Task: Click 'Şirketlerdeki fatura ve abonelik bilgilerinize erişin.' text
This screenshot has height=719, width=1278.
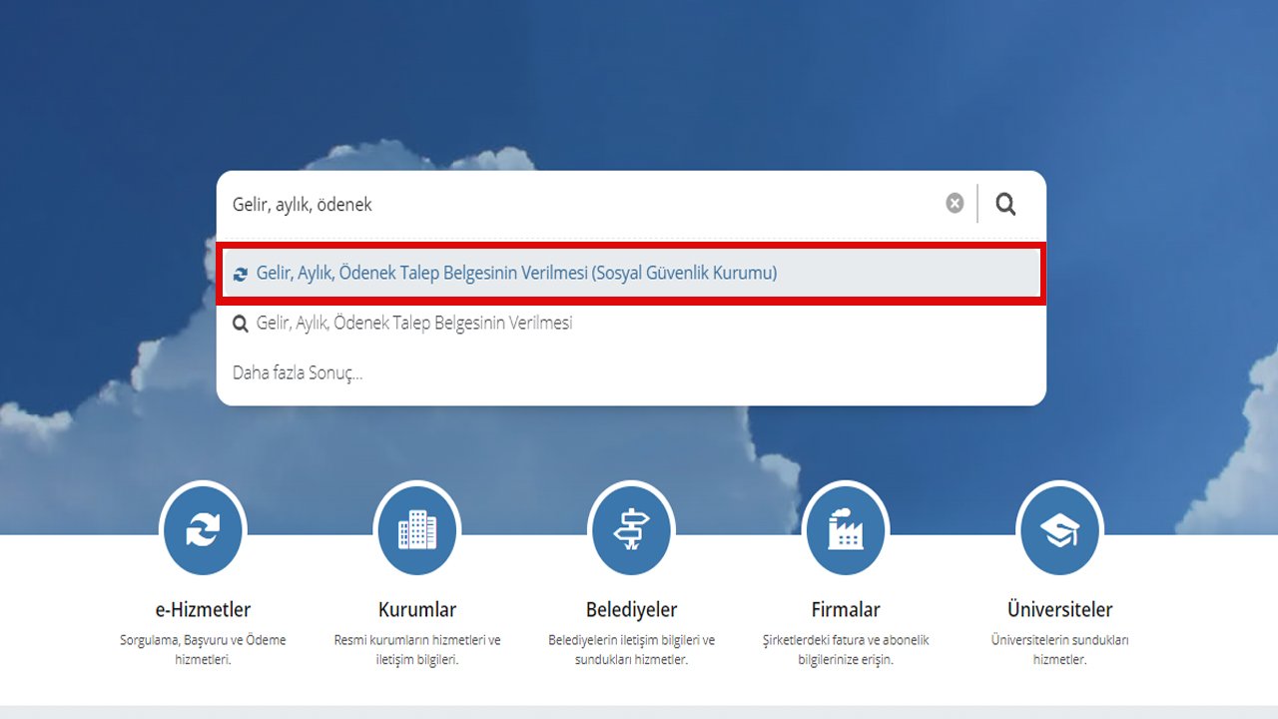Action: [x=846, y=650]
